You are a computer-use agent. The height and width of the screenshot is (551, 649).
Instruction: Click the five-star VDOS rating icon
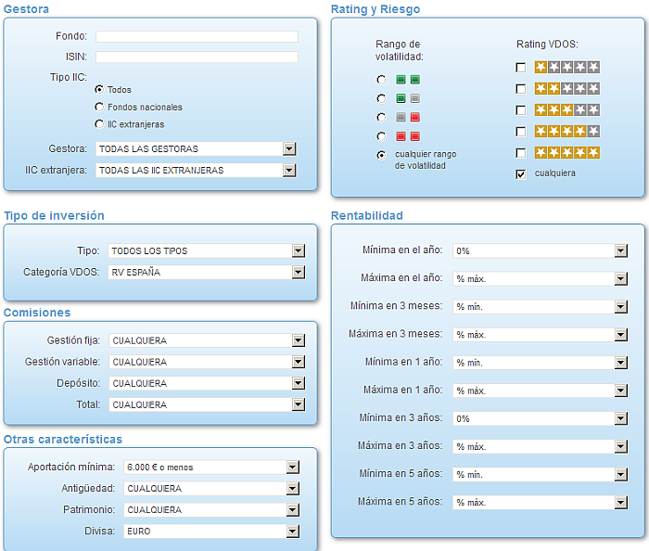(566, 152)
